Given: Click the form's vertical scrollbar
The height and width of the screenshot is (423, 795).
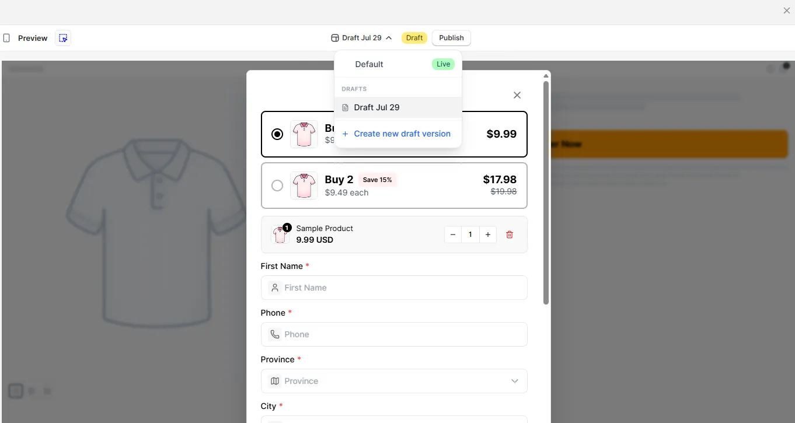Looking at the screenshot, I should 546,193.
